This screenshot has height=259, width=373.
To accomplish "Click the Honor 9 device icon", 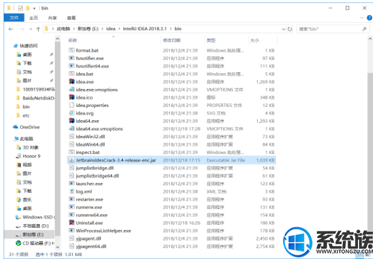I will pos(19,156).
